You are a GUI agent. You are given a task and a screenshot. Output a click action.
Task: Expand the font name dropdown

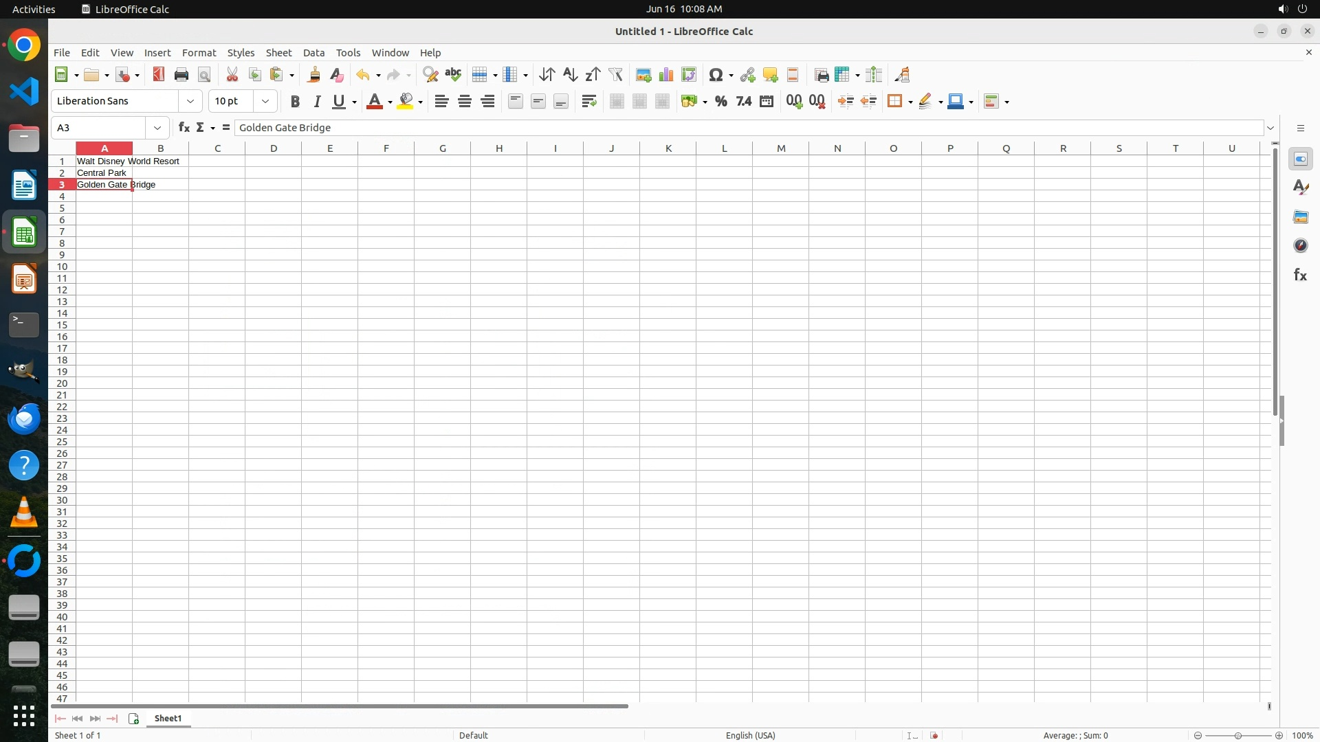coord(190,102)
